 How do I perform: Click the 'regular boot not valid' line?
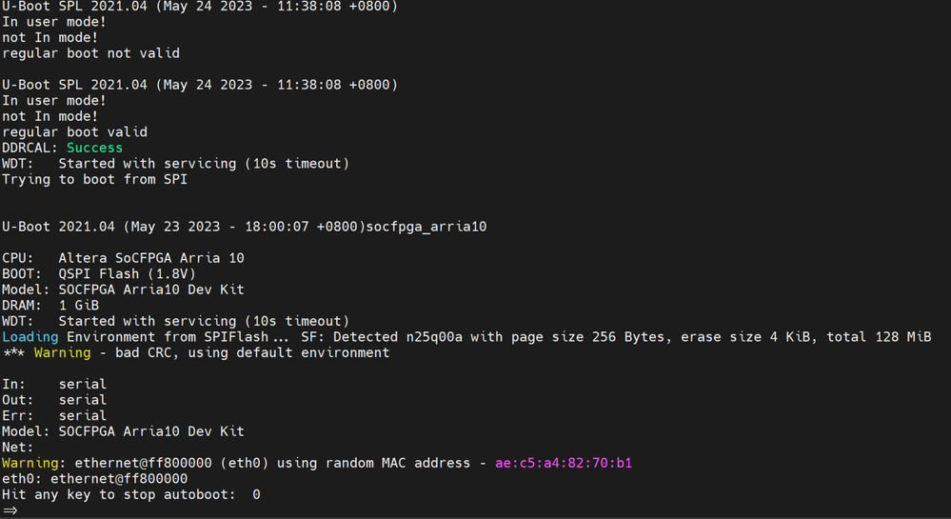click(x=90, y=53)
